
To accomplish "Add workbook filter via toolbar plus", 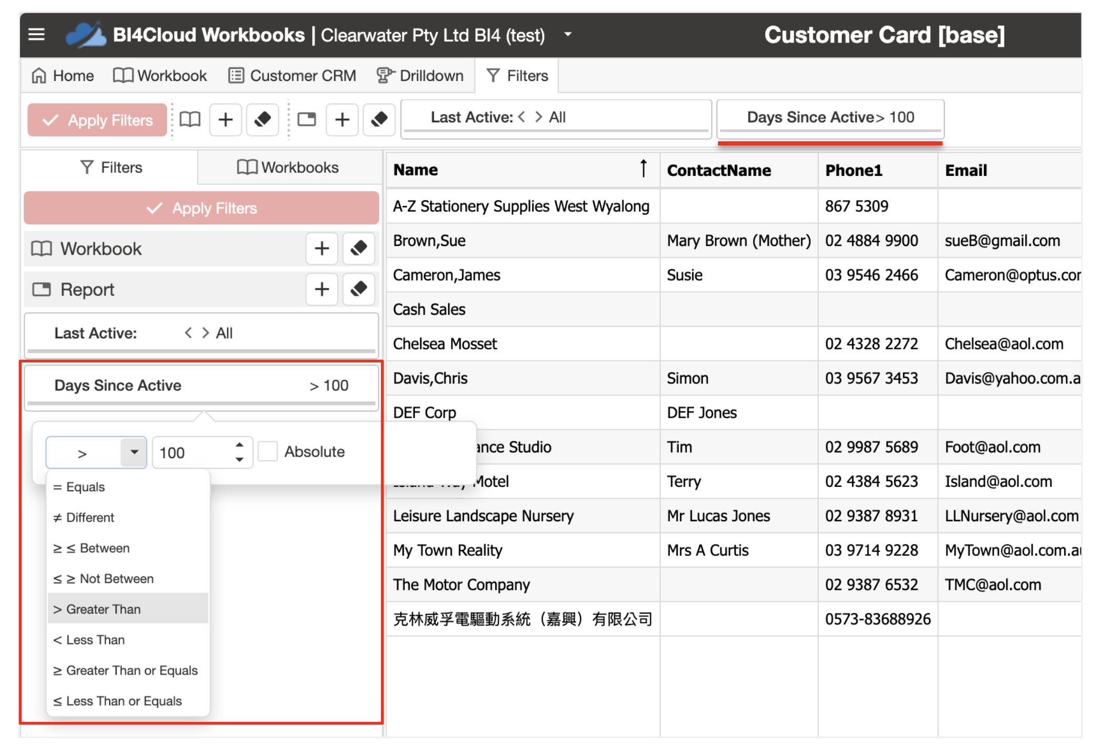I will (226, 120).
